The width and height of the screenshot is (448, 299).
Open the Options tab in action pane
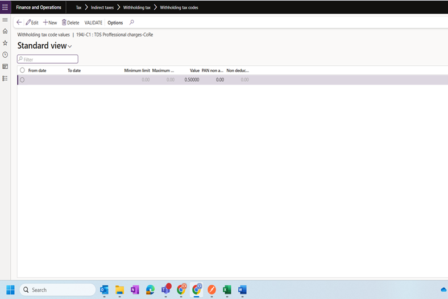tap(115, 23)
